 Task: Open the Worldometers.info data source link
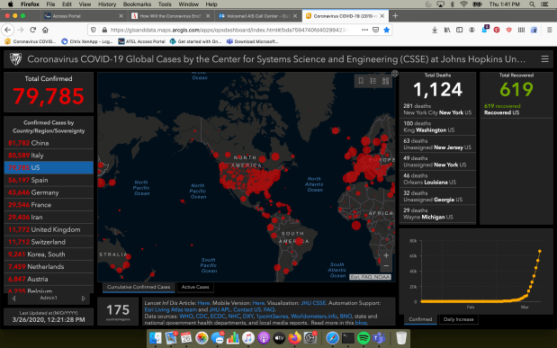tap(314, 316)
